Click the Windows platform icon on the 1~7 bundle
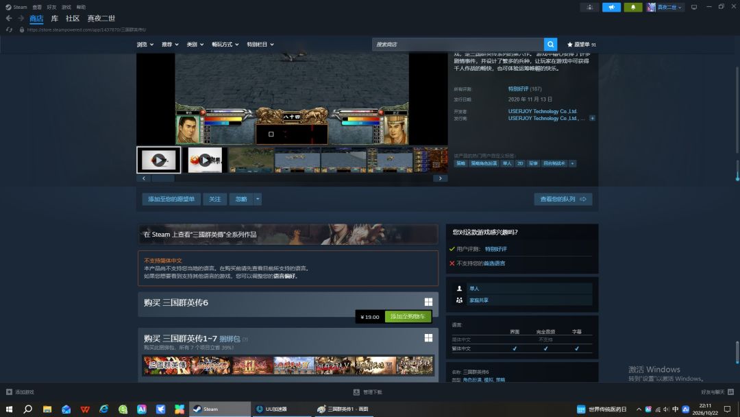Viewport: 740px width, 417px height. (428, 337)
